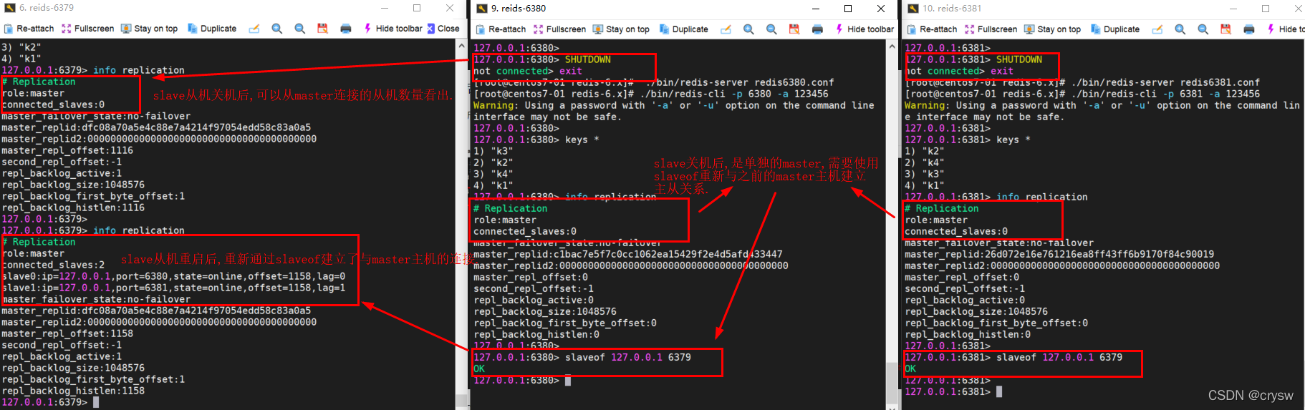Save terminal output in reids-6379 window

click(323, 29)
